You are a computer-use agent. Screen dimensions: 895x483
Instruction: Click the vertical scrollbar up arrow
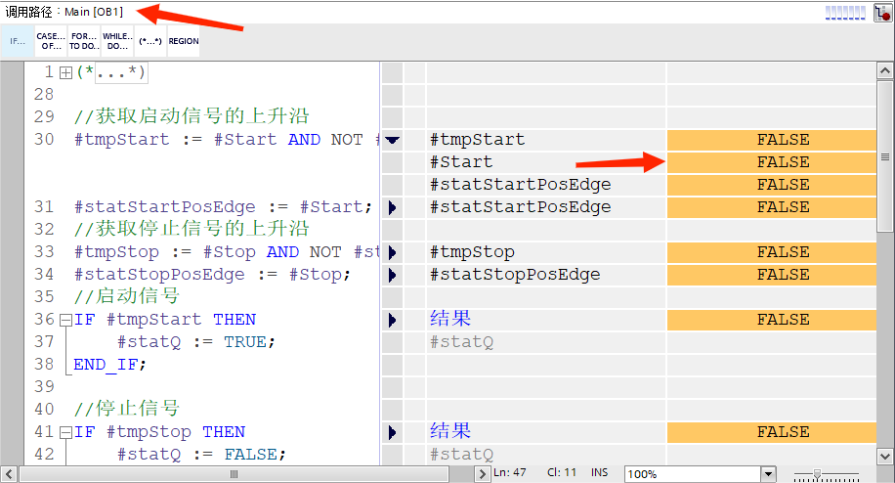[885, 70]
